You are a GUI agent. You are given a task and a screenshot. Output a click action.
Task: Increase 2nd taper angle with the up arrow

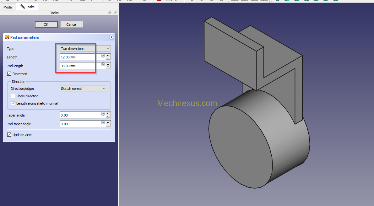point(108,122)
